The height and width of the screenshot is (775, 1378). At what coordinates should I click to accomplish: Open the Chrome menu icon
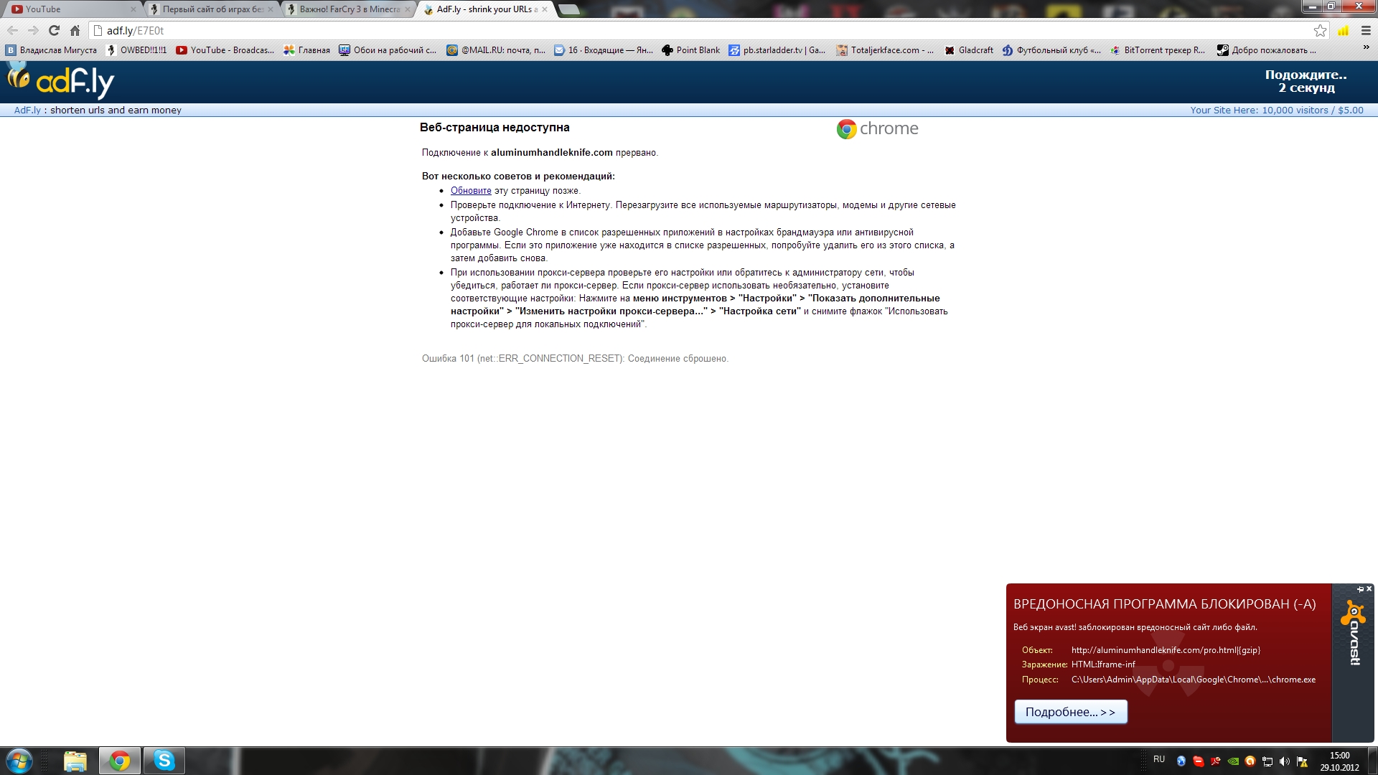coord(1366,31)
